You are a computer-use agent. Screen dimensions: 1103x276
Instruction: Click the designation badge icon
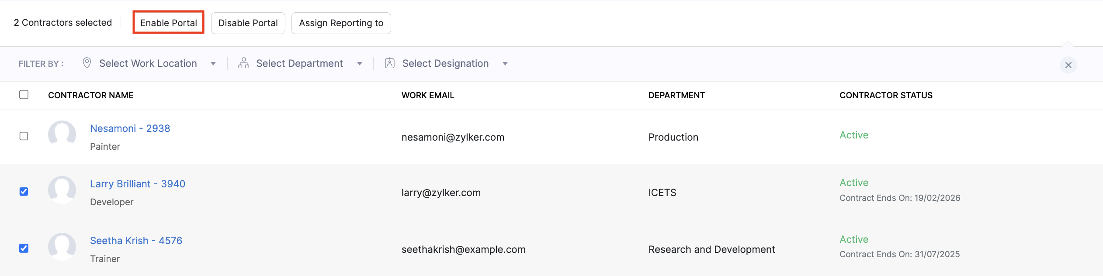point(389,63)
